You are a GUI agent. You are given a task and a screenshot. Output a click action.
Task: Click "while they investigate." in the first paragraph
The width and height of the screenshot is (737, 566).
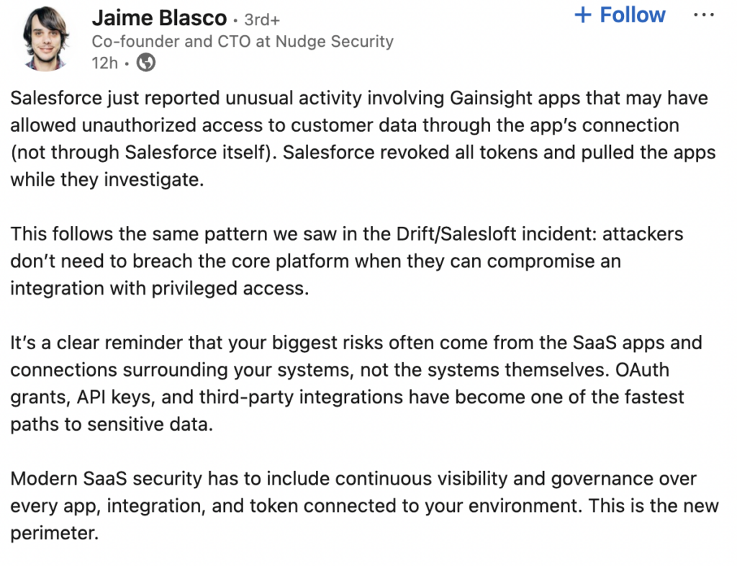click(107, 179)
